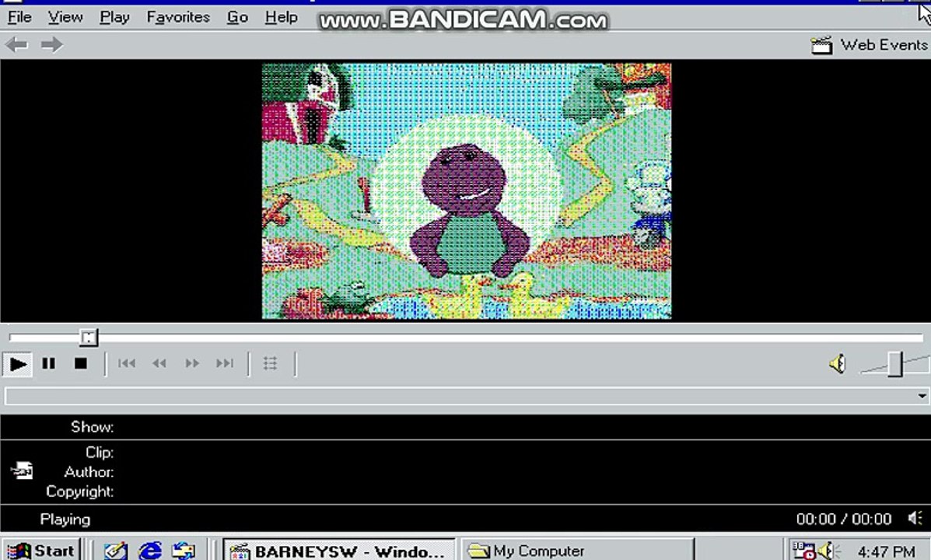
Task: Open the Go menu
Action: click(x=237, y=17)
